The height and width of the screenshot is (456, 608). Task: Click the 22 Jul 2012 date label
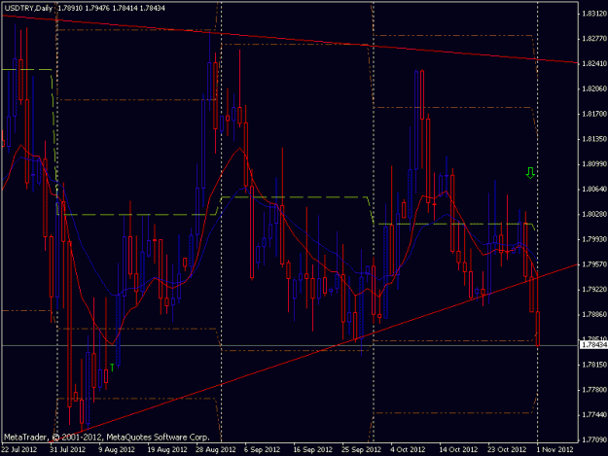19,449
